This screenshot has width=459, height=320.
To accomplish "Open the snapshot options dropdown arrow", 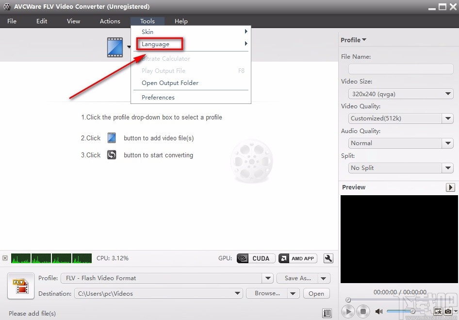I will [x=456, y=311].
